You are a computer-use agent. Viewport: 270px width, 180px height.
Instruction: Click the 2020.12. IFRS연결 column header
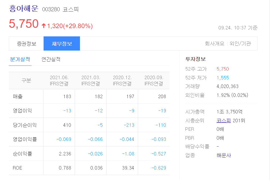(x=122, y=81)
